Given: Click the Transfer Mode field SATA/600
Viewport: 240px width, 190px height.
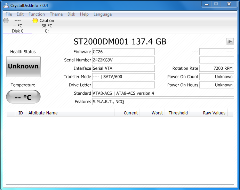Looking at the screenshot, I should coord(123,77).
